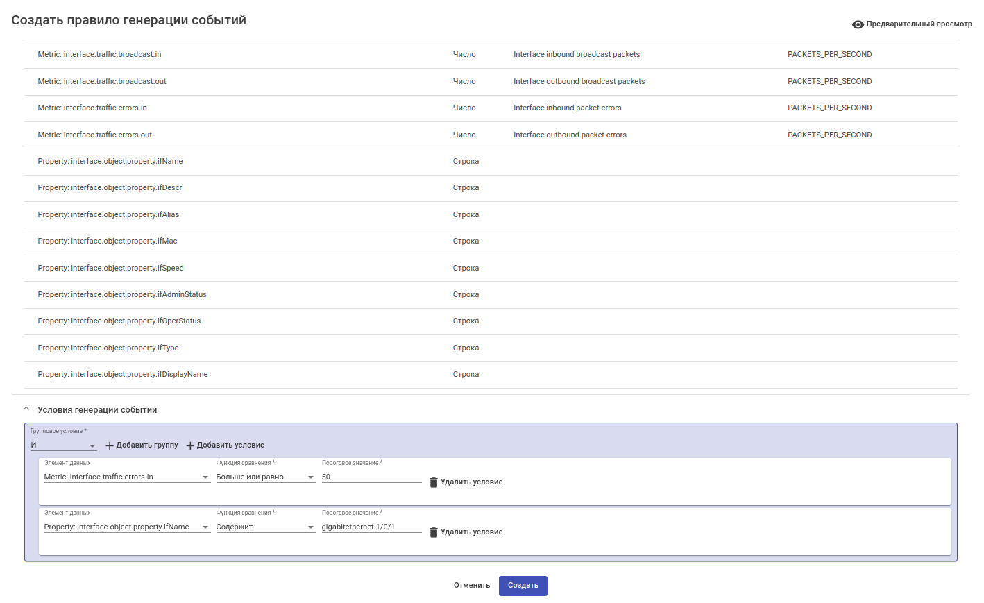
Task: Click threshold field with gigabitethernet 1/0/1
Action: click(371, 527)
